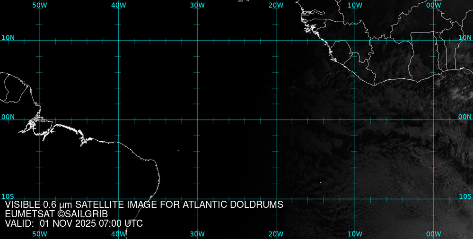Viewport: 473px width, 239px height.
Task: Click the 10S latitude label on the right edge
Action: click(x=465, y=196)
